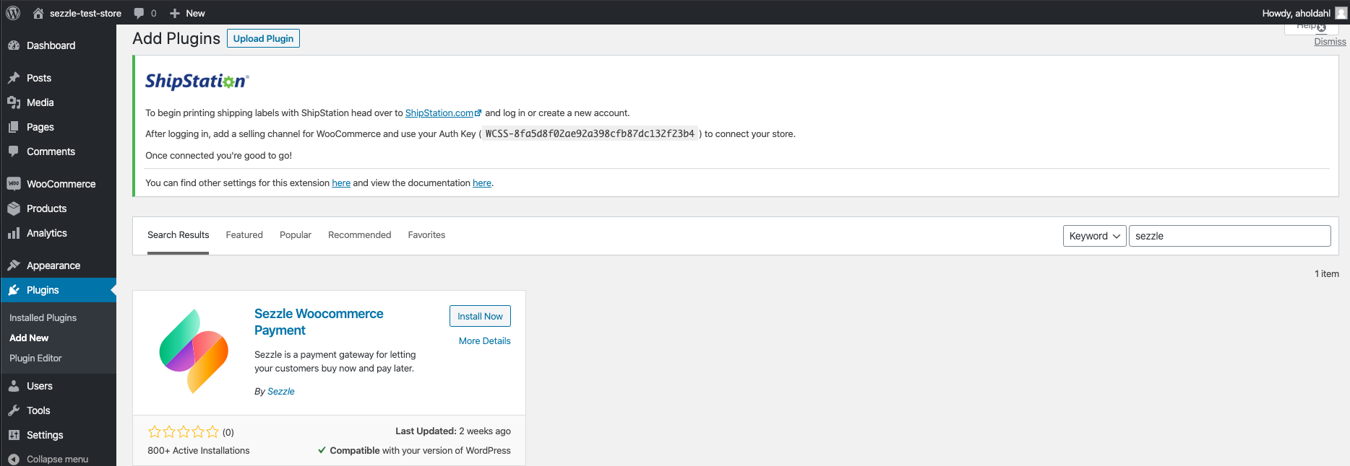1350x466 pixels.
Task: Open More Details link
Action: point(484,340)
